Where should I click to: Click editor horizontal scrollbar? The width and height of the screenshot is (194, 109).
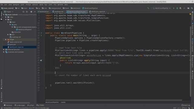(x=114, y=100)
